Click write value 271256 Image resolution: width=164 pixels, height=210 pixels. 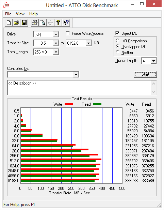131,146
